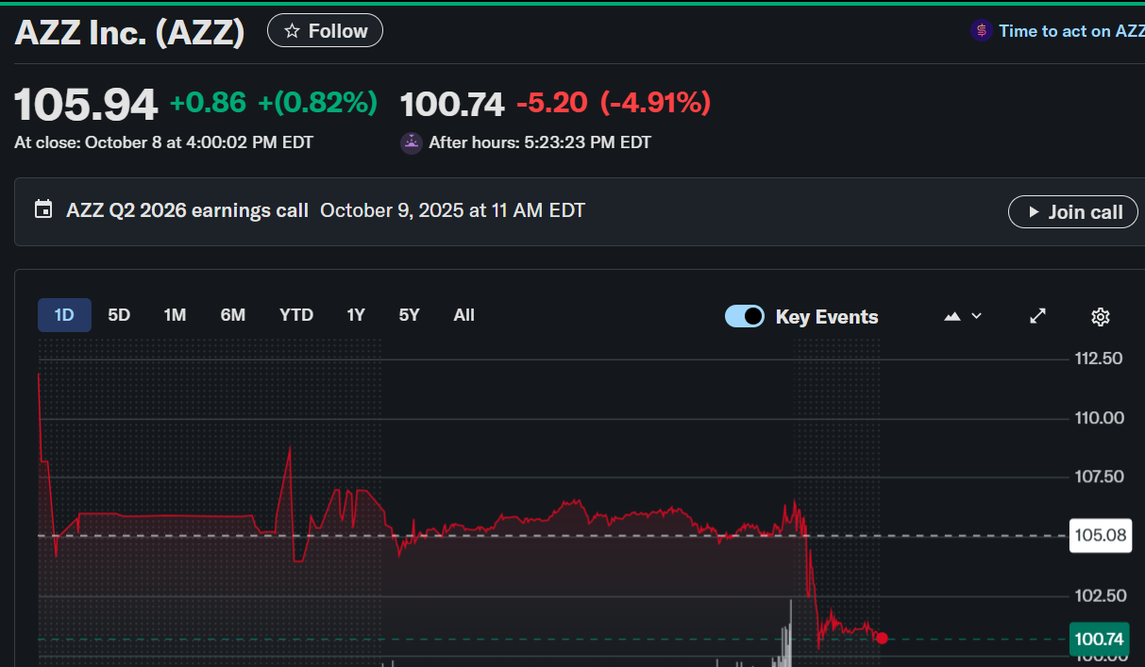Click the purple dollar icon in the promo
Viewport: 1145px width, 667px height.
tap(981, 31)
